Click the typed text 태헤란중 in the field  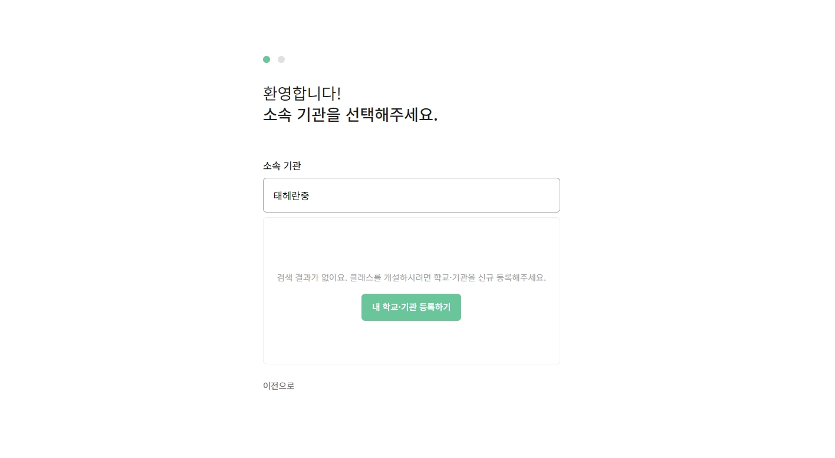tap(291, 196)
